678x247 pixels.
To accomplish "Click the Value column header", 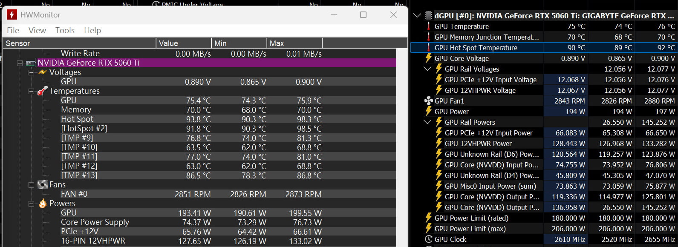I will click(x=184, y=43).
